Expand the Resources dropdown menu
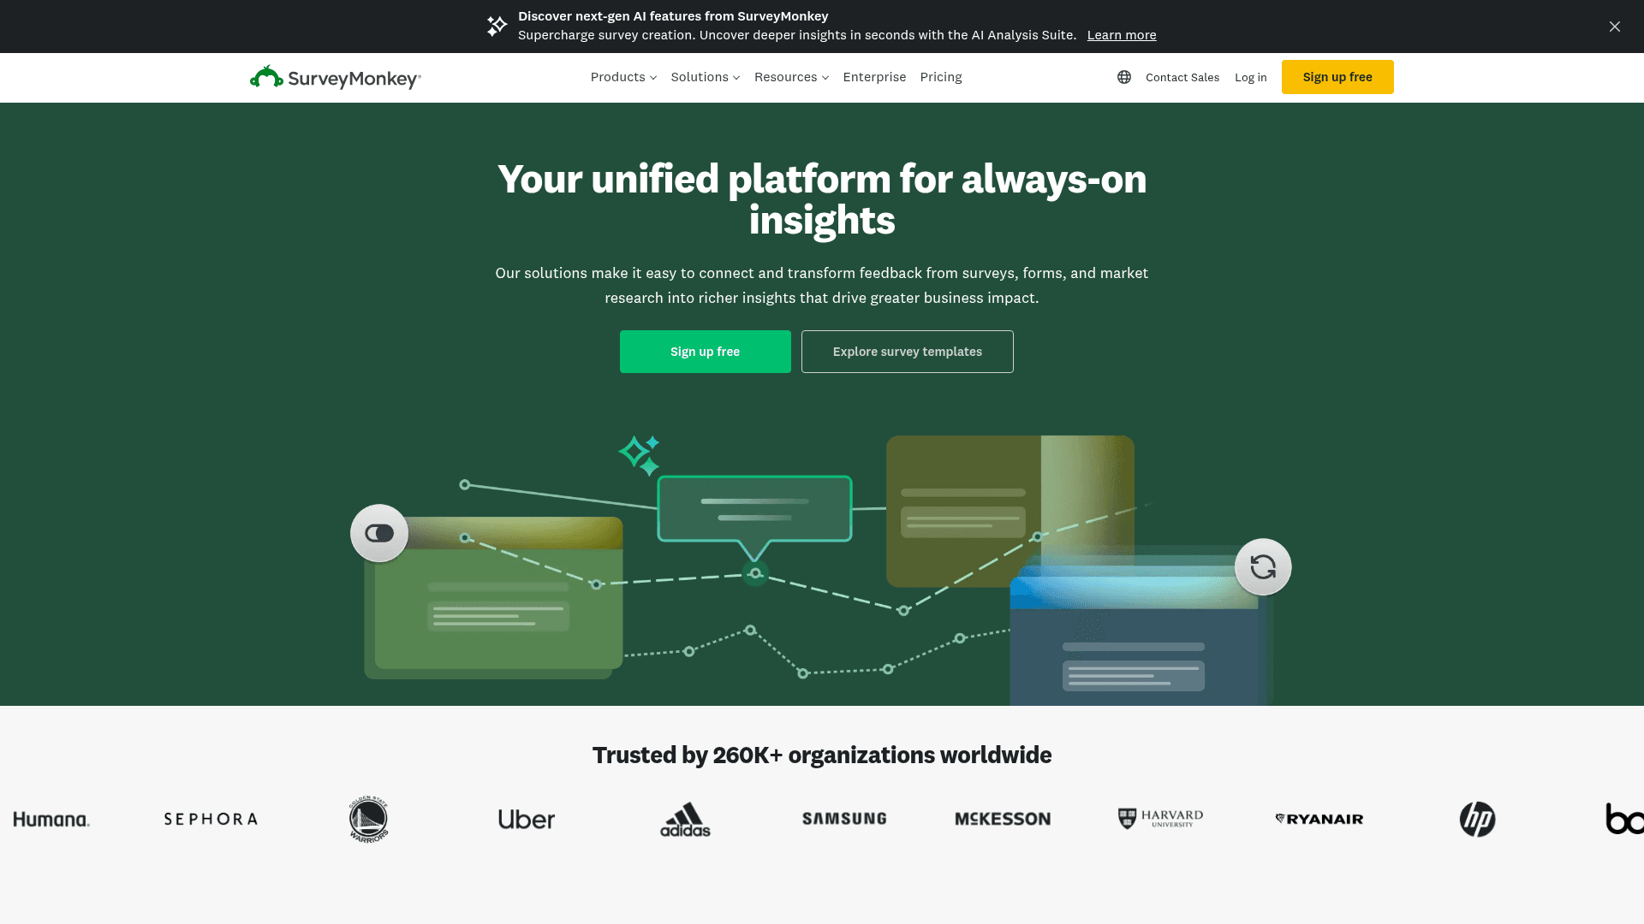The height and width of the screenshot is (924, 1644). (x=791, y=77)
